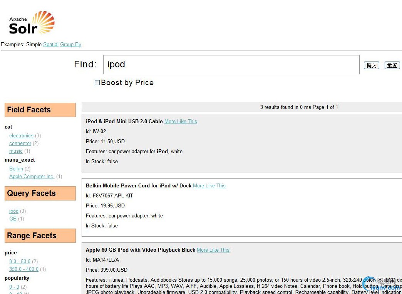This screenshot has width=402, height=294.
Task: Filter price range 0.0 - 50.0
Action: [20, 261]
